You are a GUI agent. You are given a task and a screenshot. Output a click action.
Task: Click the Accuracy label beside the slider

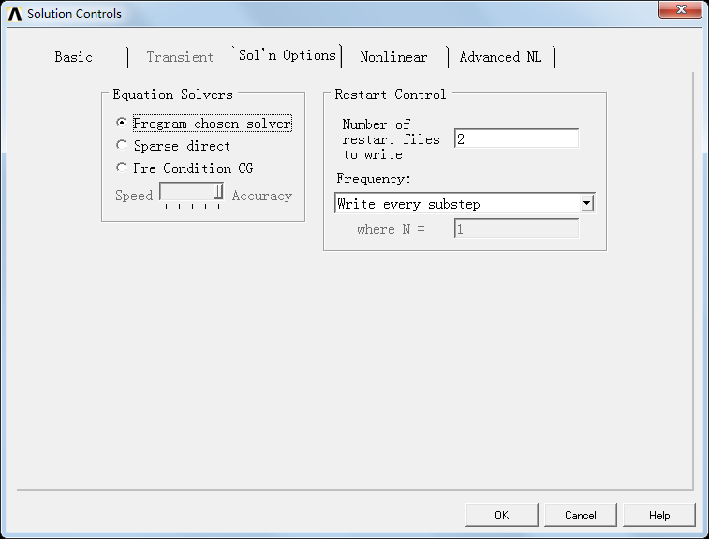click(262, 196)
